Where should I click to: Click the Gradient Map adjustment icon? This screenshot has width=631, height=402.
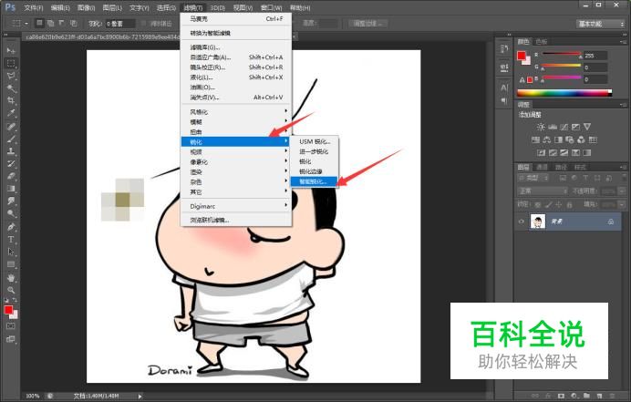587,153
